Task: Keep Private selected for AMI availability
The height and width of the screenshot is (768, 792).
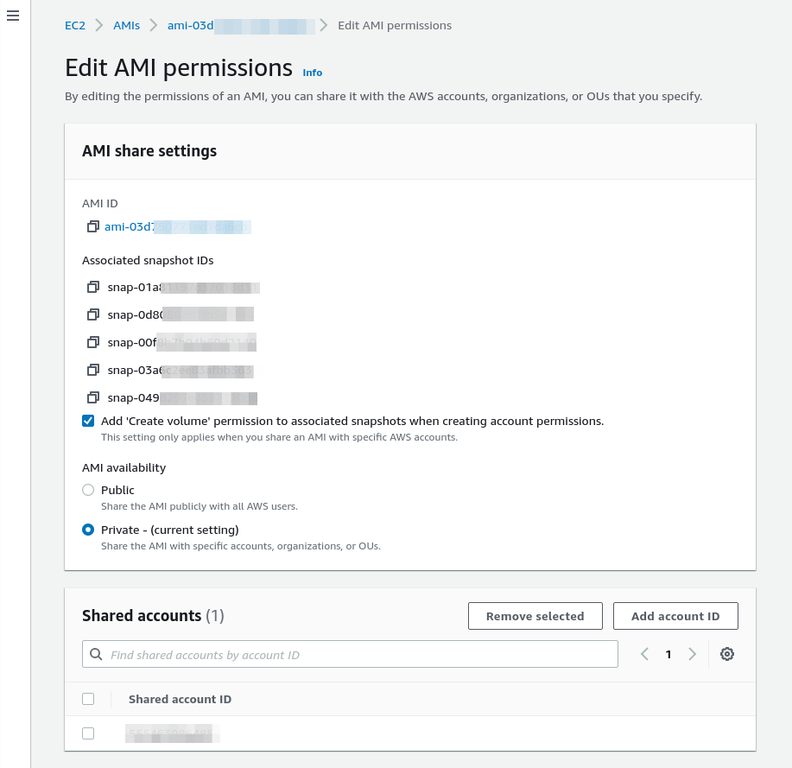Action: (x=88, y=530)
